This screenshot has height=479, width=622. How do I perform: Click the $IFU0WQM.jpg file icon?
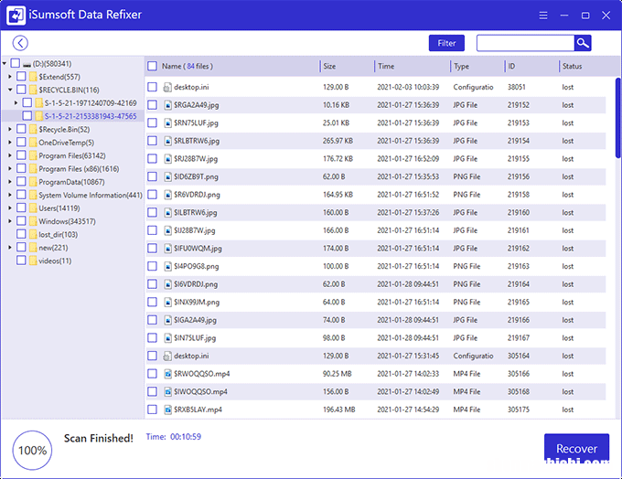point(167,249)
